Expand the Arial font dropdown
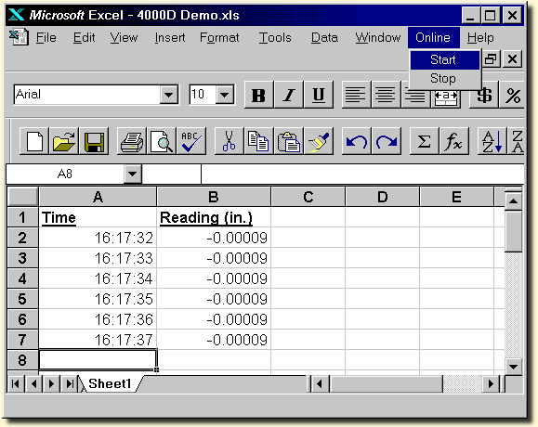The image size is (538, 427). (169, 95)
